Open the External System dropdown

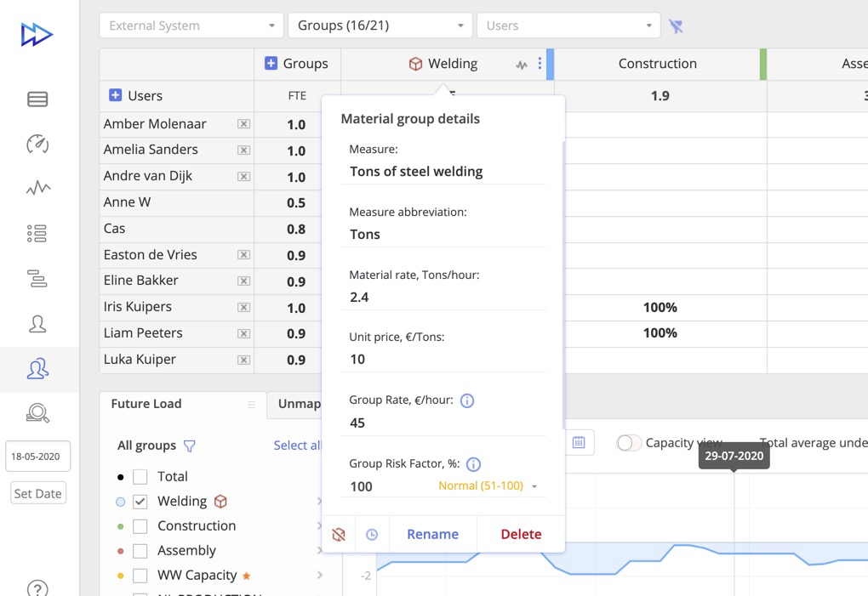(191, 26)
